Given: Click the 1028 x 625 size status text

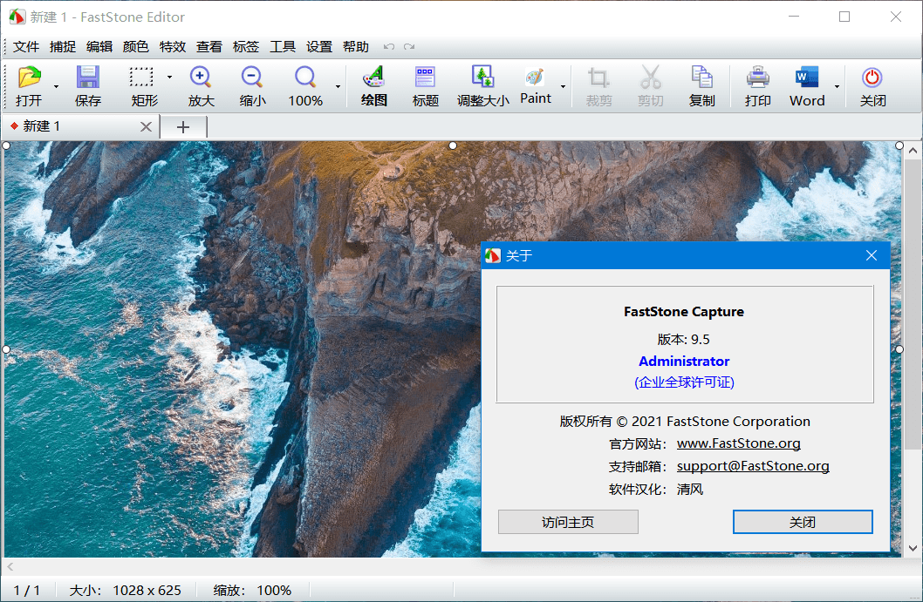Looking at the screenshot, I should (147, 591).
